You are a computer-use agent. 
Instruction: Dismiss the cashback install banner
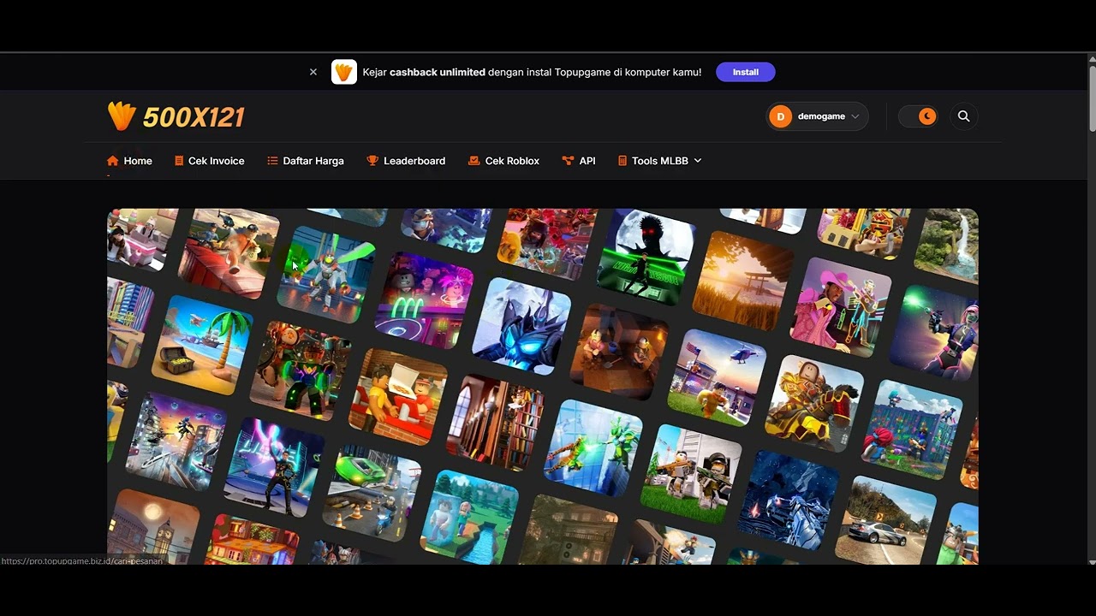(x=313, y=72)
